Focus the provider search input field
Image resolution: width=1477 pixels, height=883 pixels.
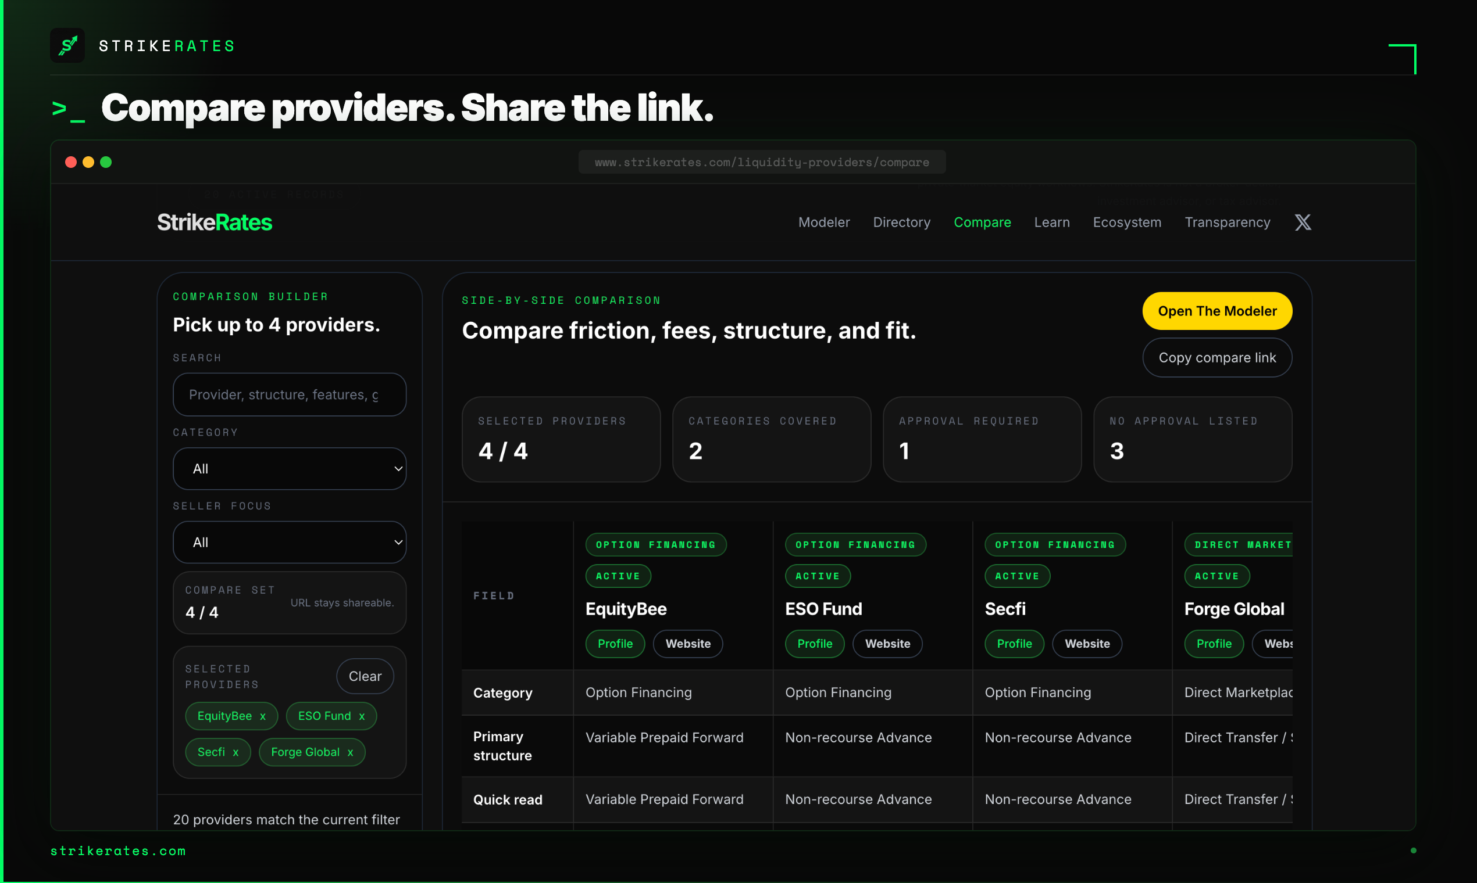click(290, 394)
